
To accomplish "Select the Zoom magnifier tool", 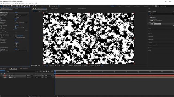I will [x=6, y=6].
